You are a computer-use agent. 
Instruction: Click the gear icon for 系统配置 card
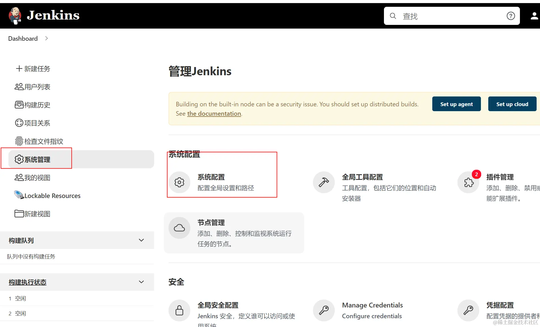tap(179, 182)
